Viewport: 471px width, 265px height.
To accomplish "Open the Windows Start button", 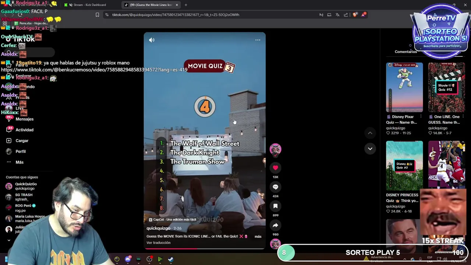I will [x=6, y=259].
